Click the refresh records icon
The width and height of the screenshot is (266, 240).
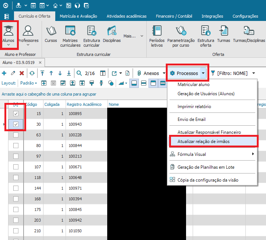click(32, 73)
